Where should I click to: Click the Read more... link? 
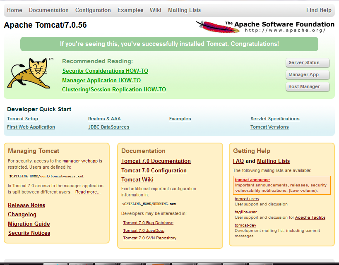click(x=88, y=192)
